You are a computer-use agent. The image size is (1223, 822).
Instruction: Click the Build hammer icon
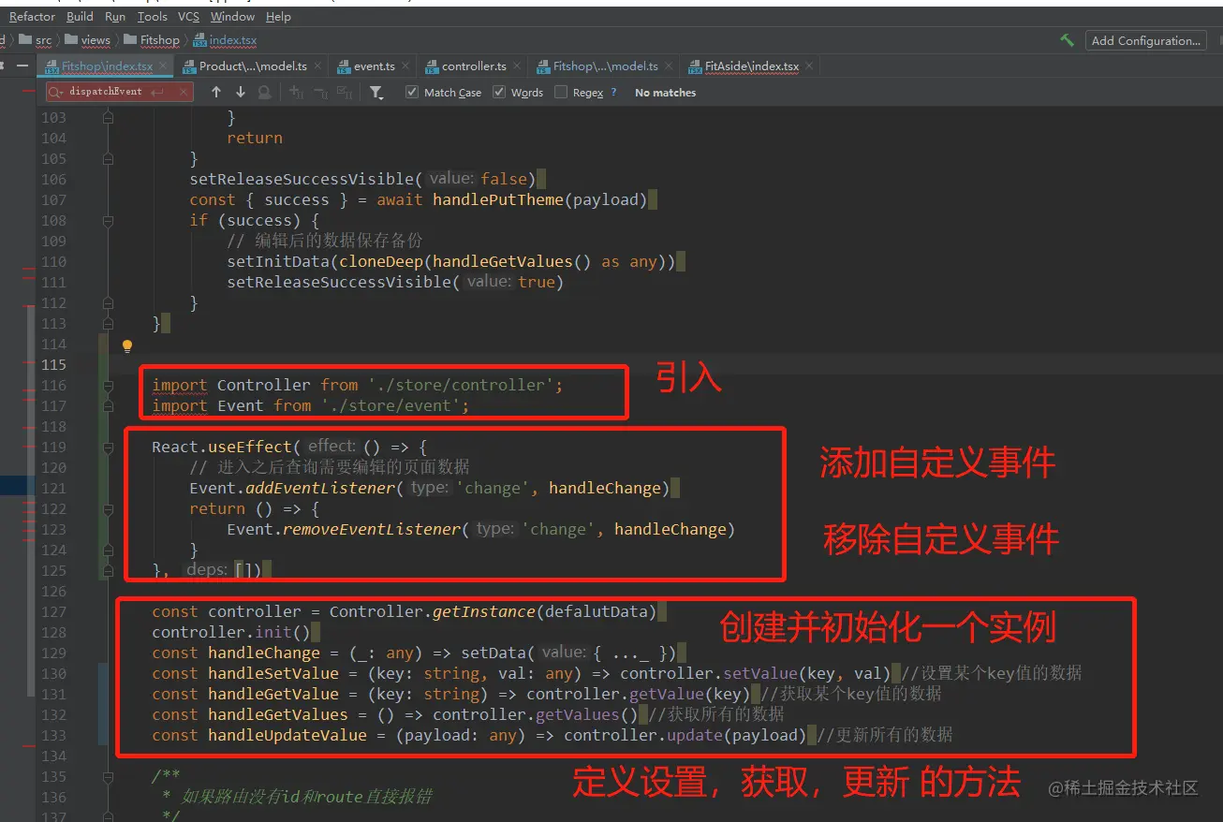[1067, 40]
